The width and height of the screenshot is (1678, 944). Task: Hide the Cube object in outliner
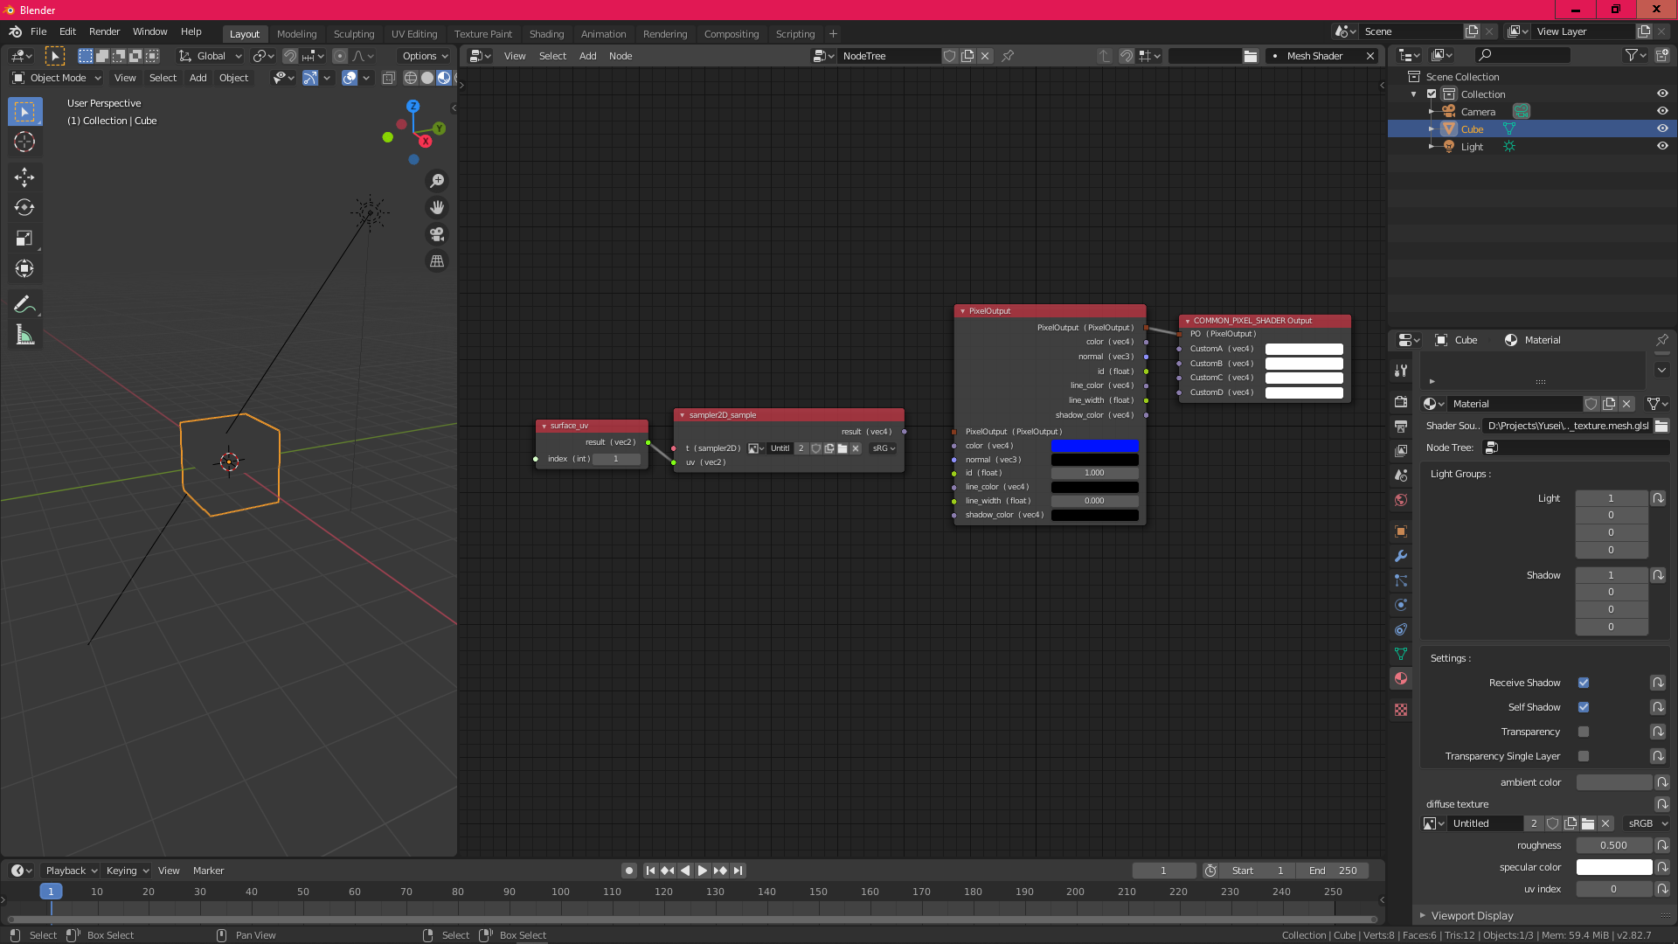1662,128
